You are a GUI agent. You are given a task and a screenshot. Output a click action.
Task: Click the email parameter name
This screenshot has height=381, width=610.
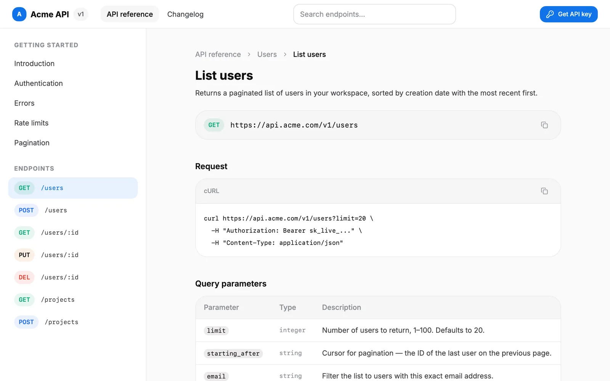click(x=216, y=376)
